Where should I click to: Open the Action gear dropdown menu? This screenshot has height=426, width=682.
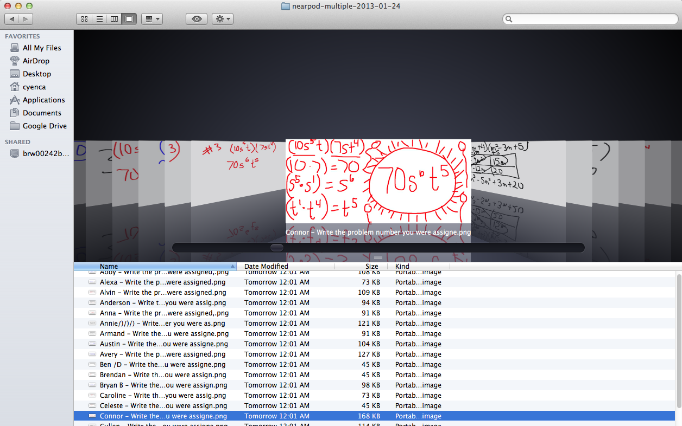click(223, 19)
